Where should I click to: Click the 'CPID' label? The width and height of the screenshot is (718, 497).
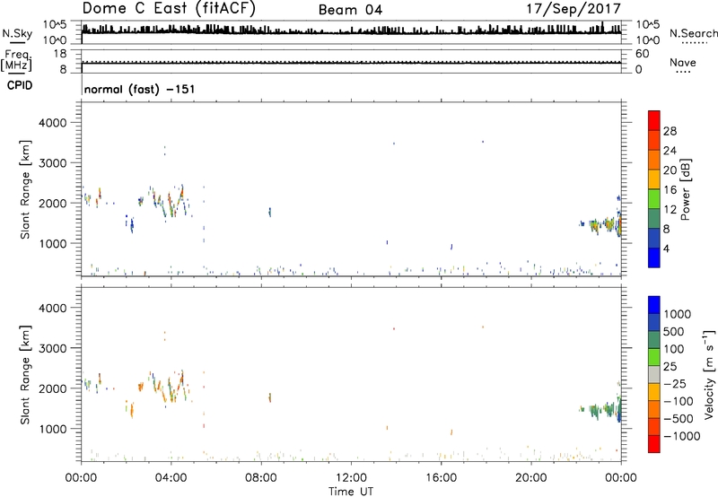19,85
